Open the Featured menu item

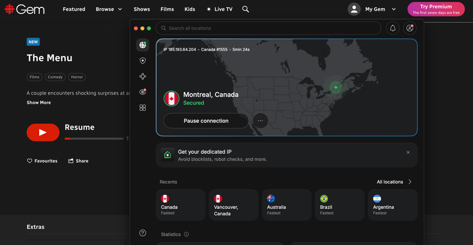tap(74, 9)
